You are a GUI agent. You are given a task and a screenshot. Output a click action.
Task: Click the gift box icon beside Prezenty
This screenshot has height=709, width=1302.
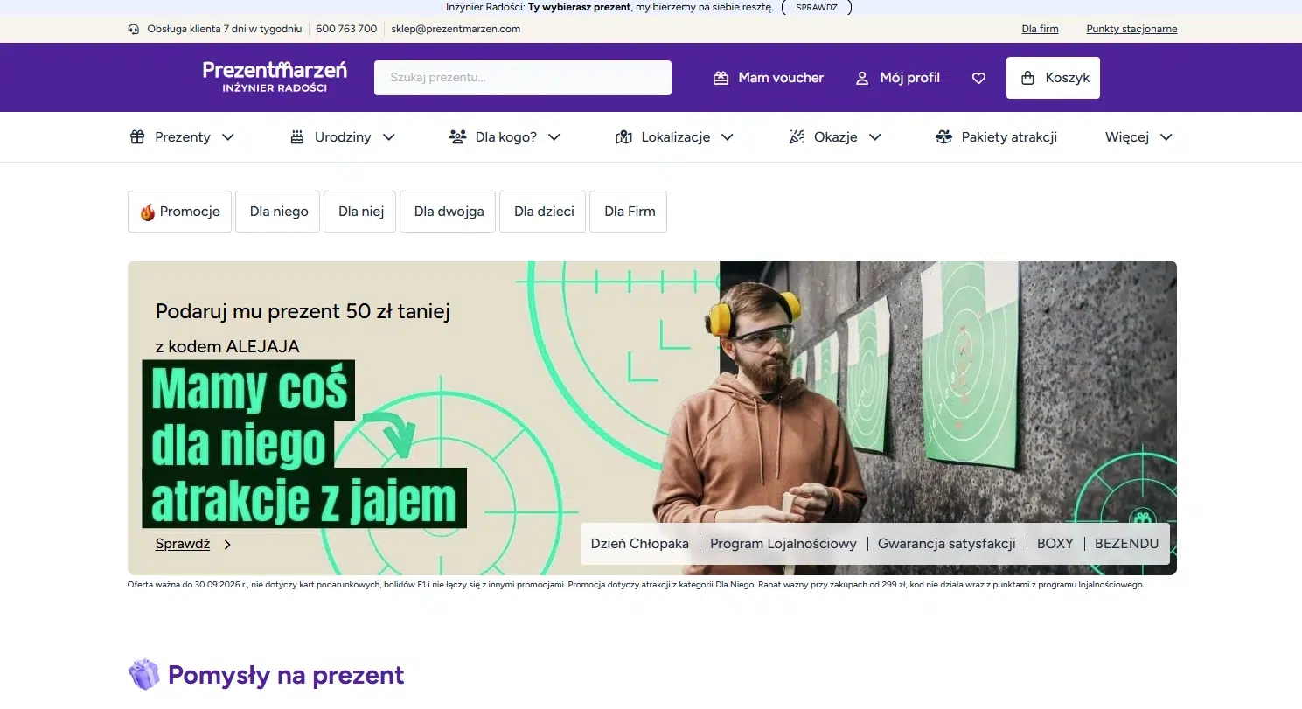tap(137, 137)
